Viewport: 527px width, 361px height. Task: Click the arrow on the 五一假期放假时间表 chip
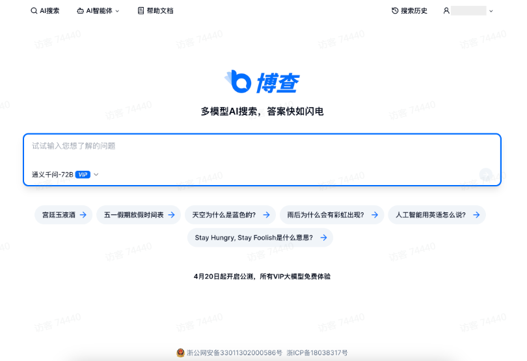pos(171,215)
